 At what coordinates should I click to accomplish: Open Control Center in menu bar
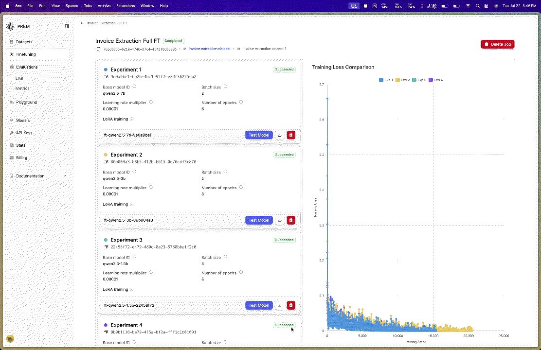(486, 6)
